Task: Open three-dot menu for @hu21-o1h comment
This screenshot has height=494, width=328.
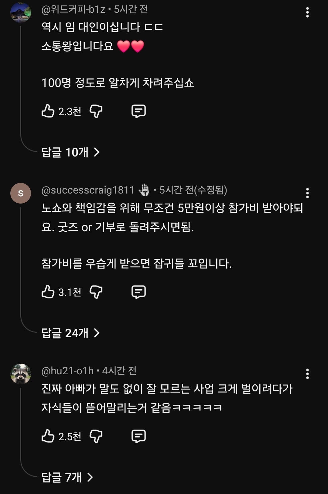Action: (x=307, y=374)
